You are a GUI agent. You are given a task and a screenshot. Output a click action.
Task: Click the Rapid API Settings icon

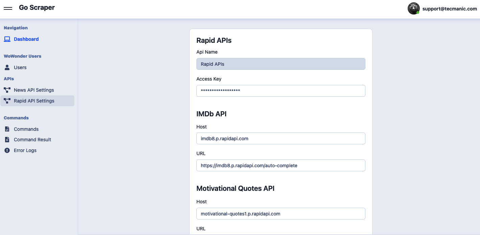pos(7,101)
